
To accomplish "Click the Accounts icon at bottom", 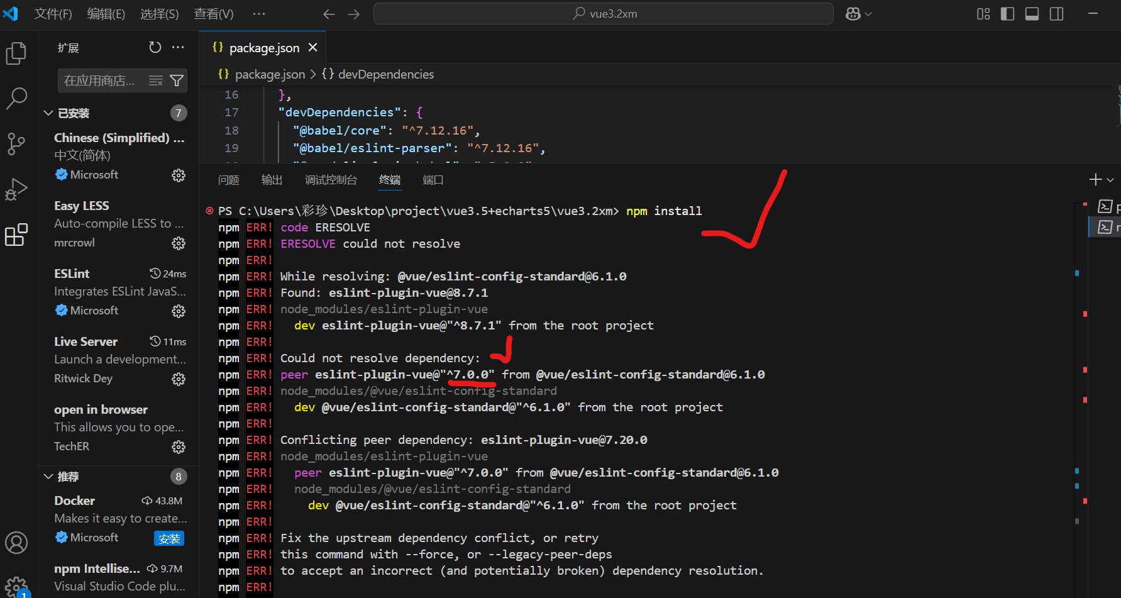I will tap(16, 542).
